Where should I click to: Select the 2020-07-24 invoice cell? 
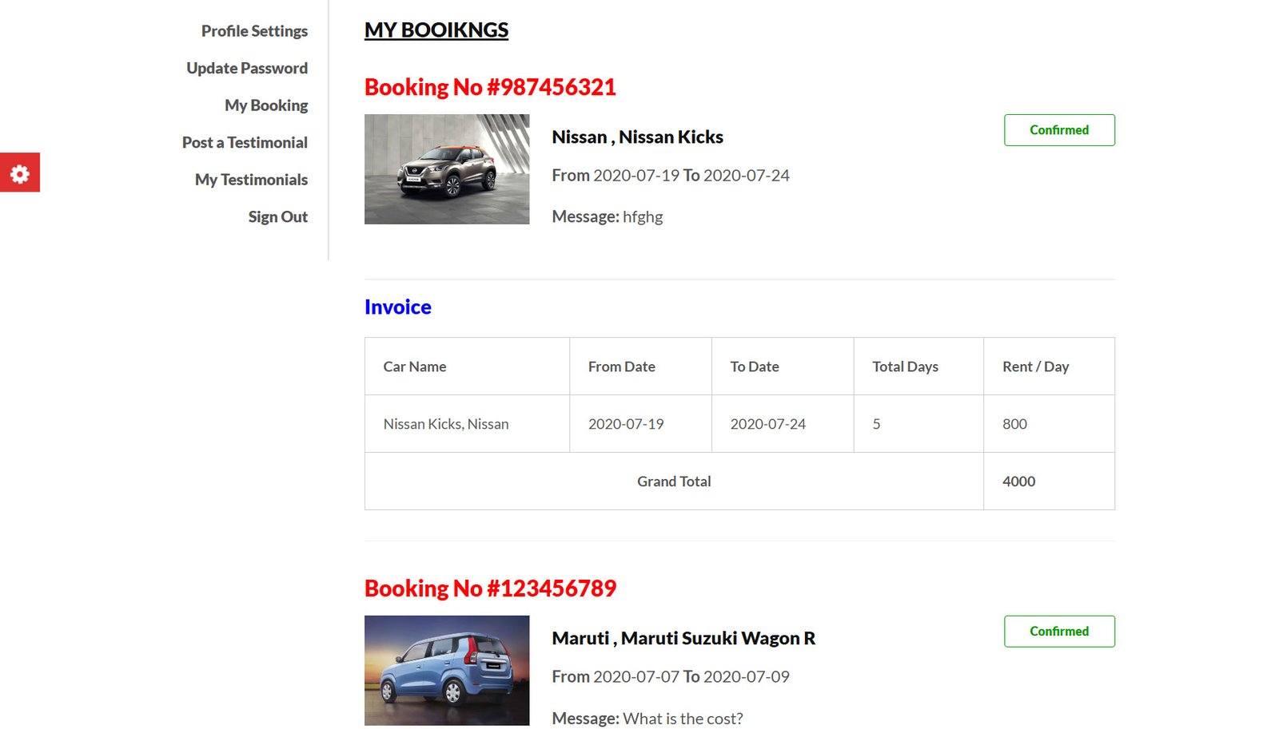pos(783,424)
